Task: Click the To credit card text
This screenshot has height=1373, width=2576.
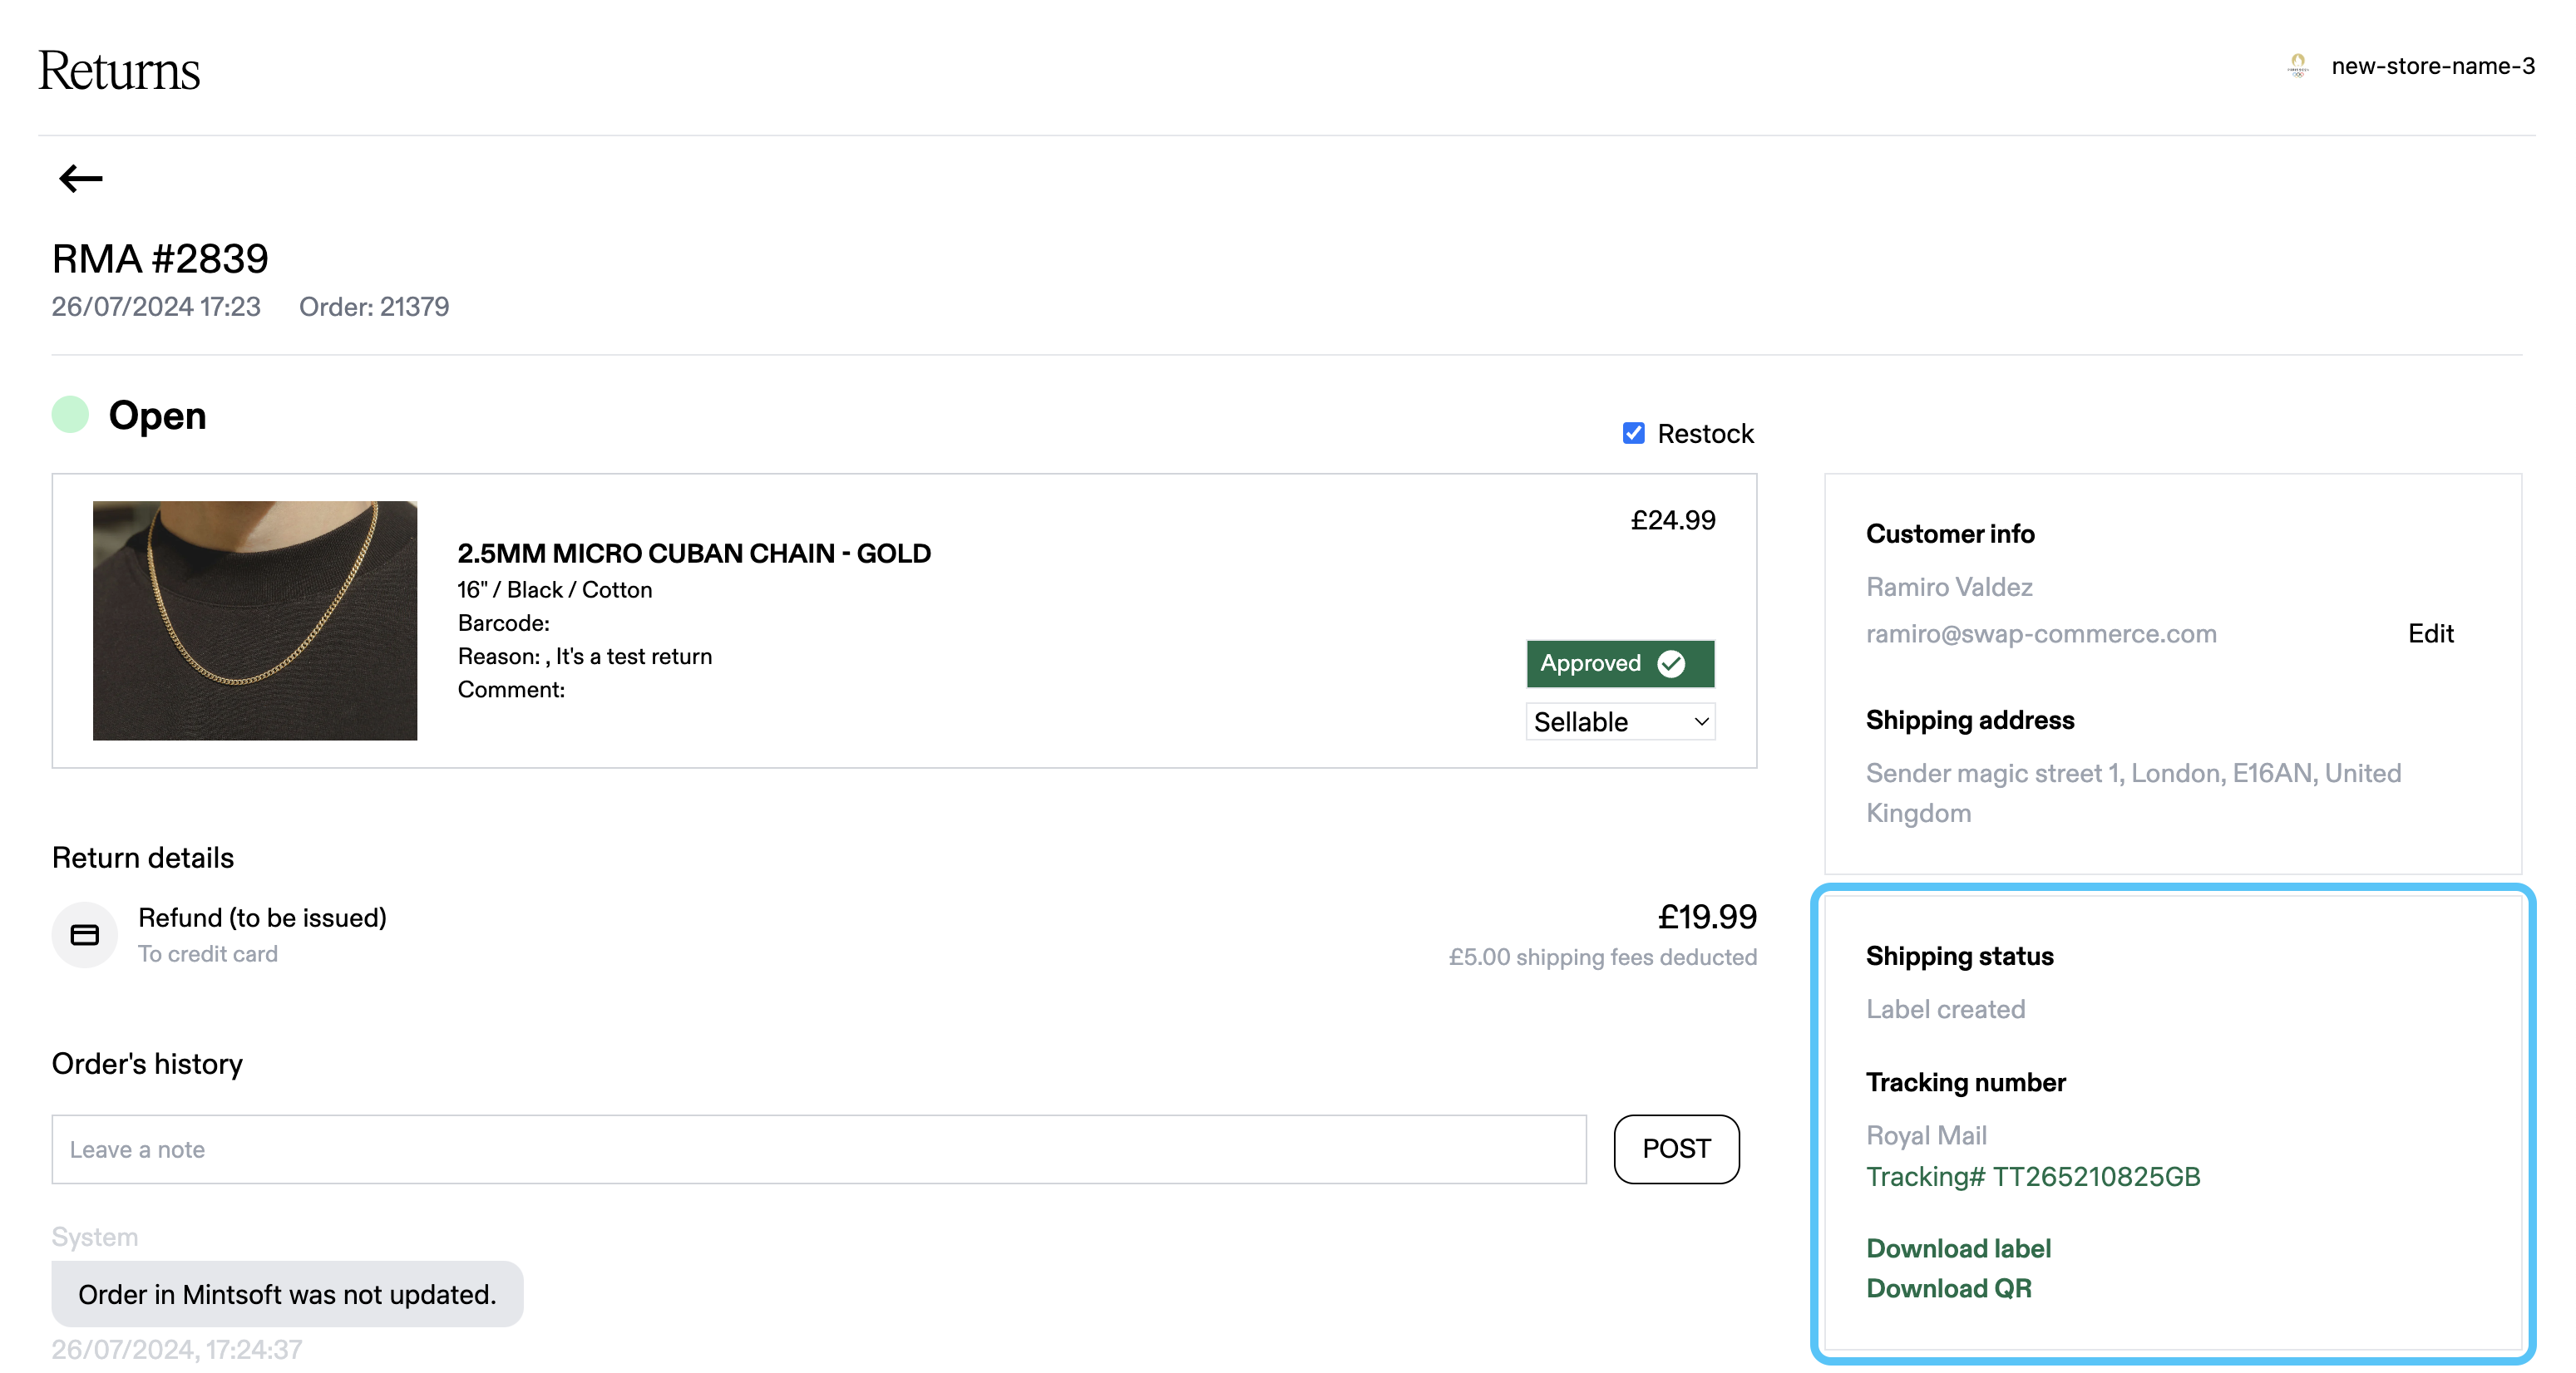Action: pyautogui.click(x=208, y=953)
